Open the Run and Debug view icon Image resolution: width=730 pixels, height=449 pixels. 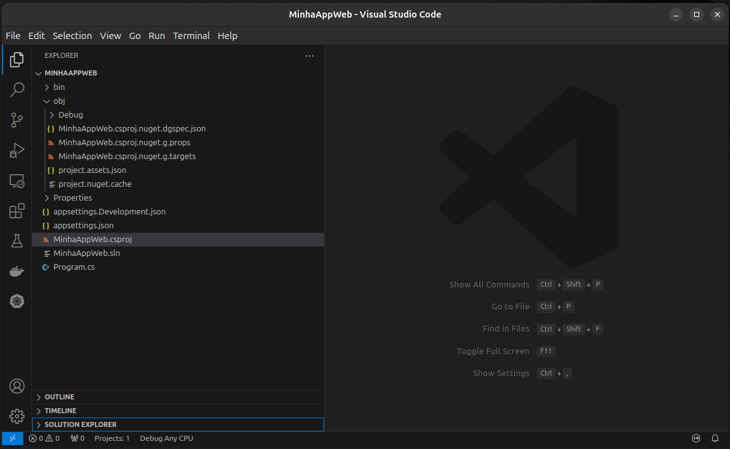coord(17,150)
